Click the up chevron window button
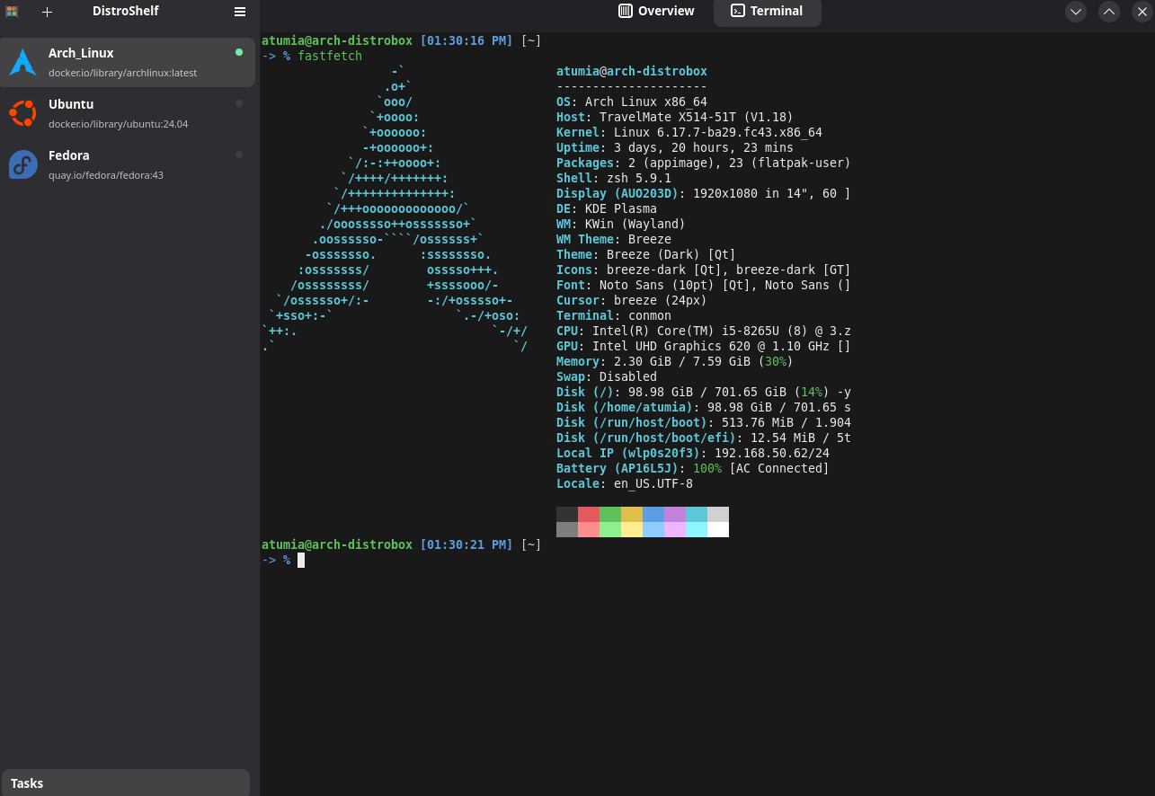The height and width of the screenshot is (796, 1155). click(x=1109, y=12)
